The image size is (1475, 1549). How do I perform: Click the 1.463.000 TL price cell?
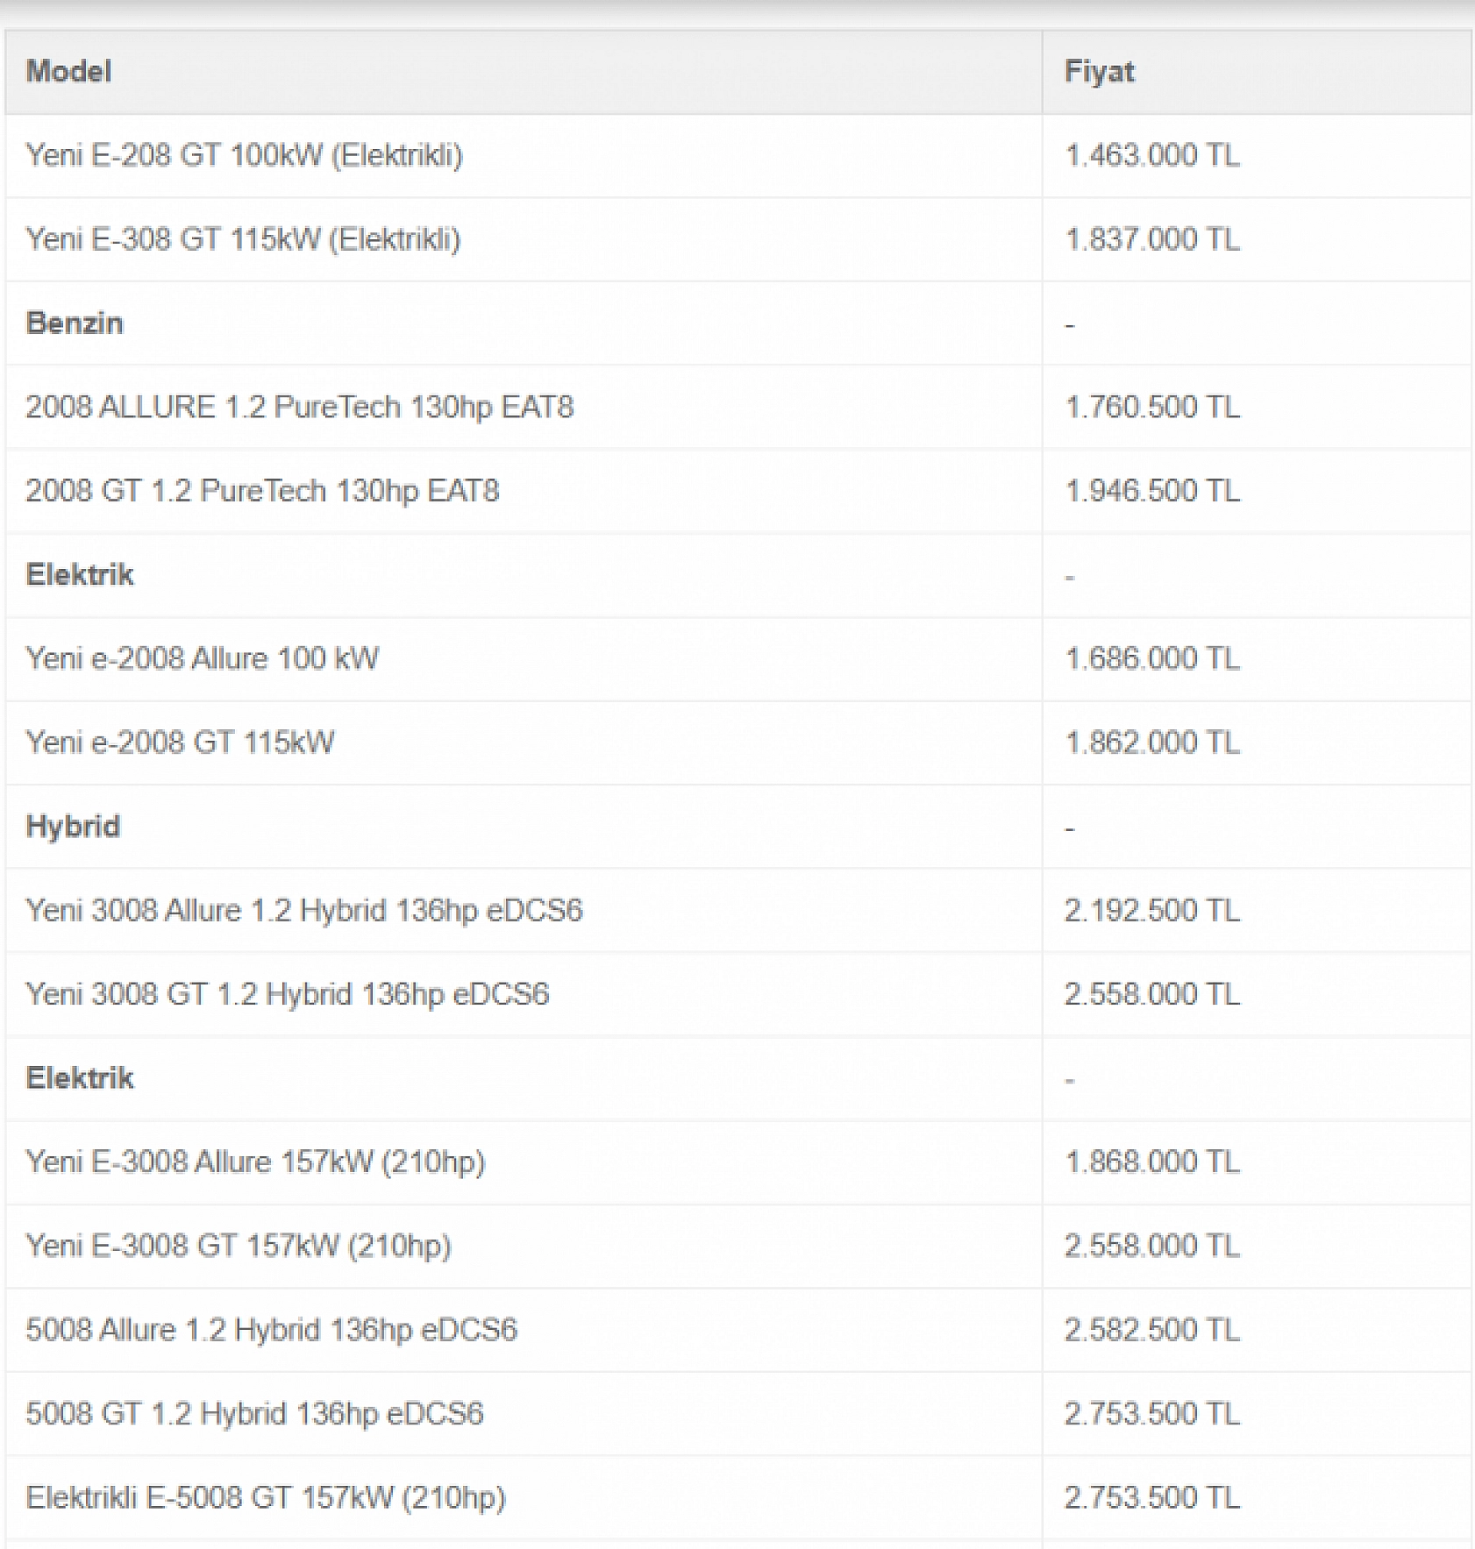1151,155
